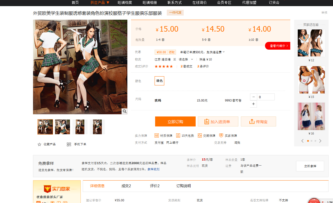Click the 材质保障 guarantee icon
The height and width of the screenshot is (203, 333).
click(x=157, y=136)
